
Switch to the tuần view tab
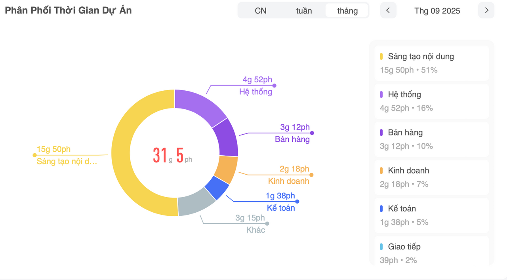304,11
